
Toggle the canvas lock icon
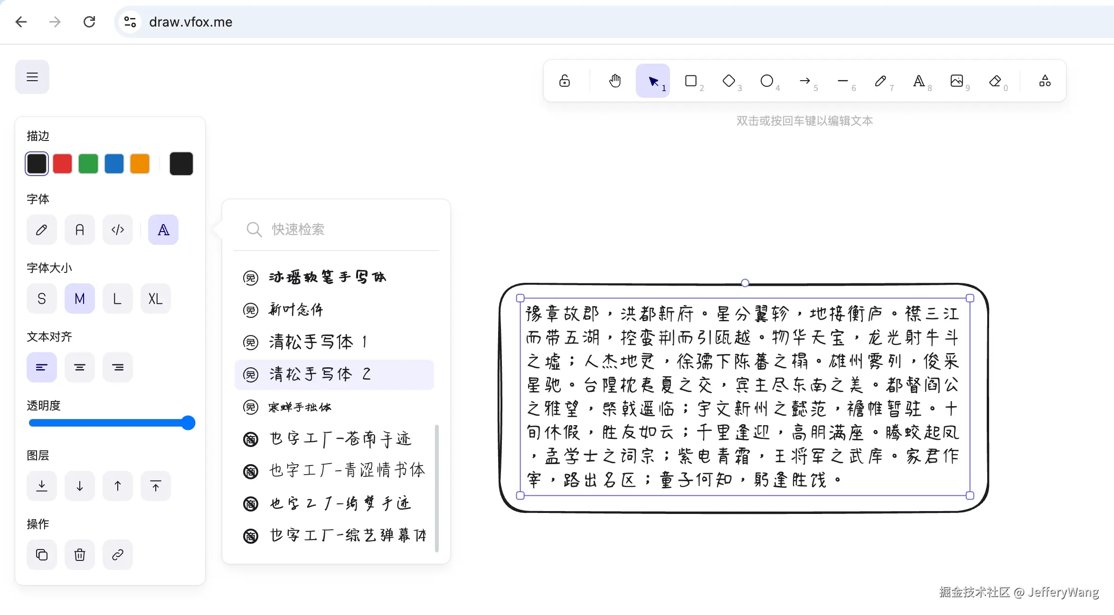564,81
